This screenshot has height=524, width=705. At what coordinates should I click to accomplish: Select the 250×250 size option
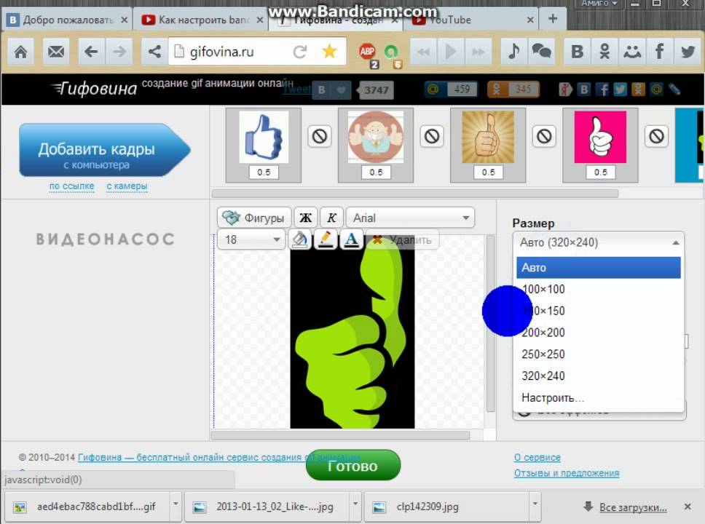[x=598, y=354]
